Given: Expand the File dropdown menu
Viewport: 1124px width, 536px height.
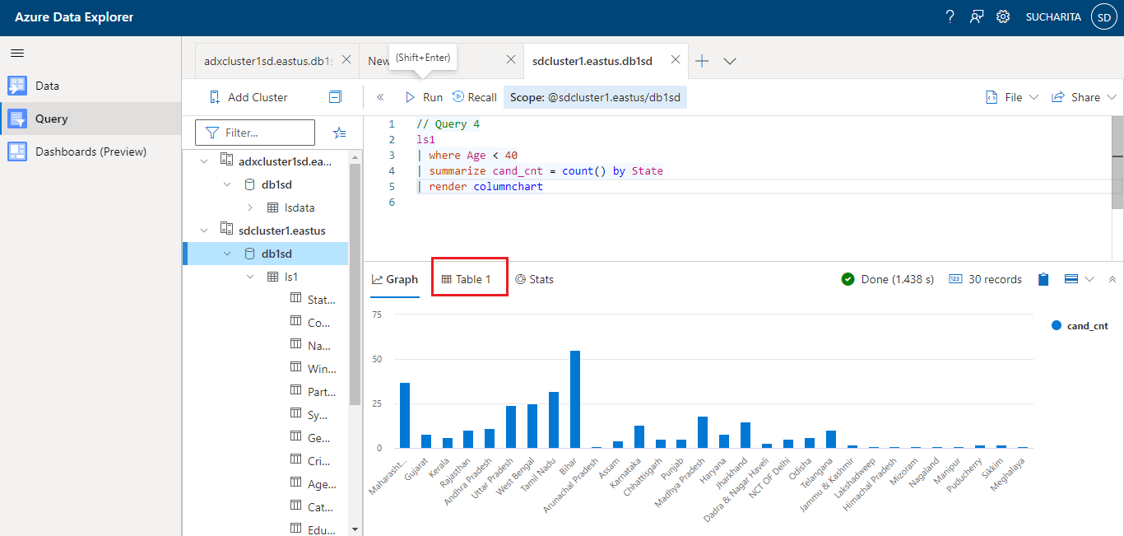Looking at the screenshot, I should point(1012,97).
